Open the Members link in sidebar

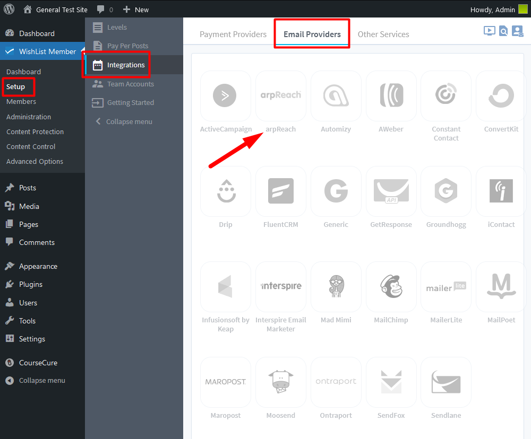click(21, 101)
